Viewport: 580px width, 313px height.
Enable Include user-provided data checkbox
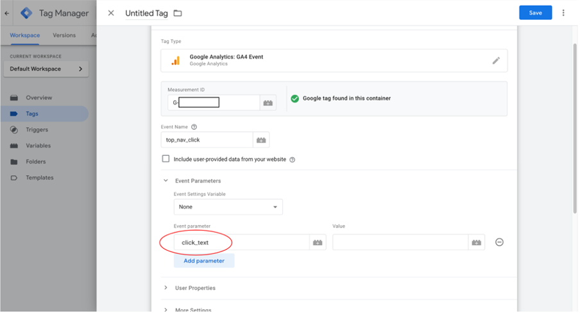tap(166, 158)
